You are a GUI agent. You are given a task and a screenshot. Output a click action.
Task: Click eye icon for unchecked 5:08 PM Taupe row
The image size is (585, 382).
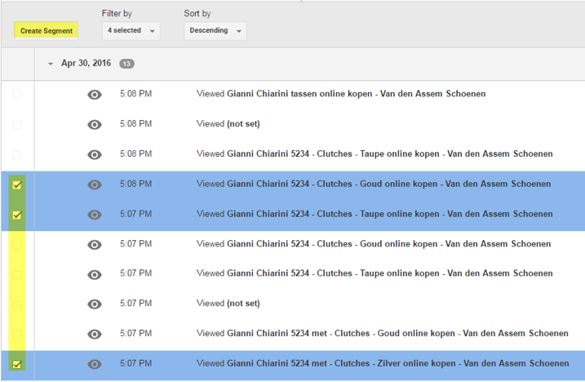(95, 154)
